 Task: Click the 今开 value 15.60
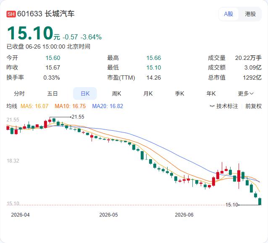(53, 58)
